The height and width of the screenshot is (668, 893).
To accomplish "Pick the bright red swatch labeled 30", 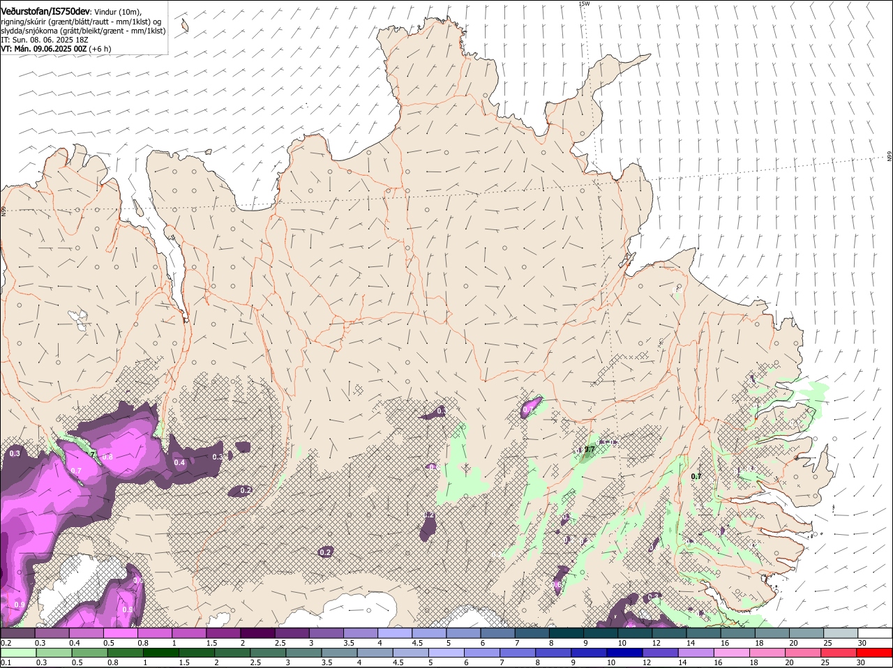I will click(x=876, y=654).
